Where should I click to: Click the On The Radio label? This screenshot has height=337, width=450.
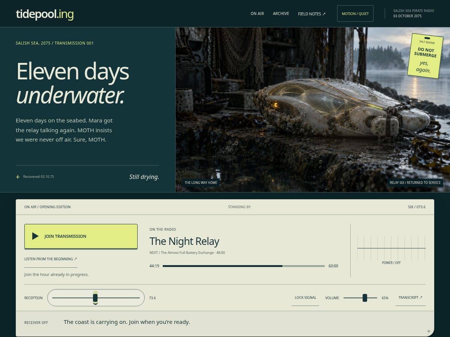tap(163, 230)
